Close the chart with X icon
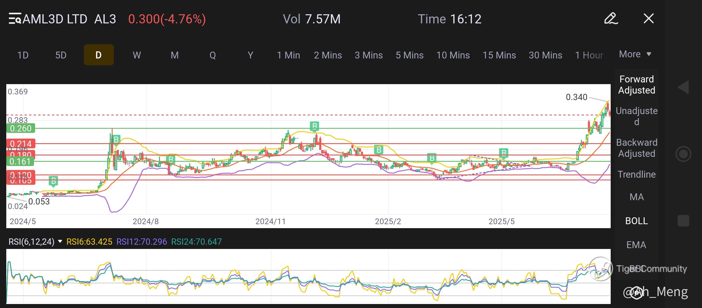 pyautogui.click(x=649, y=19)
